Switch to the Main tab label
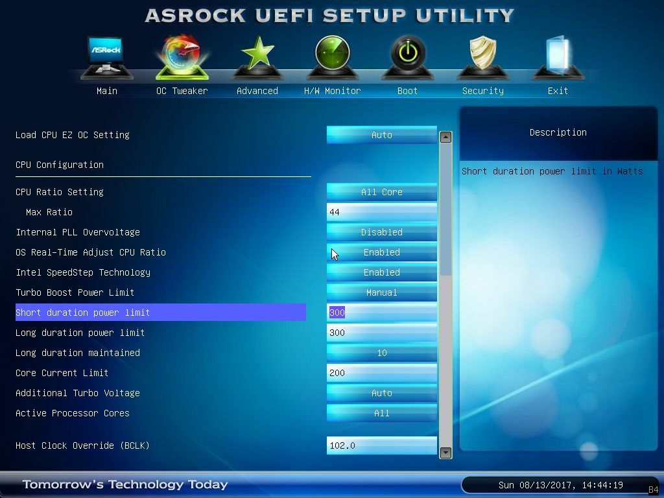Image resolution: width=664 pixels, height=498 pixels. click(x=107, y=91)
